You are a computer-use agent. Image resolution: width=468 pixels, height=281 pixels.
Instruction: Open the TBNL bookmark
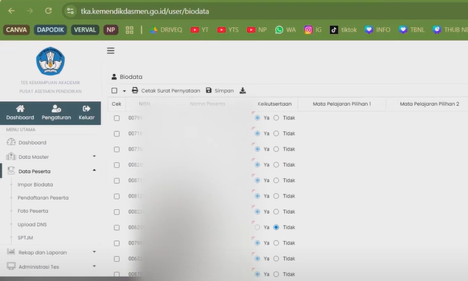412,30
